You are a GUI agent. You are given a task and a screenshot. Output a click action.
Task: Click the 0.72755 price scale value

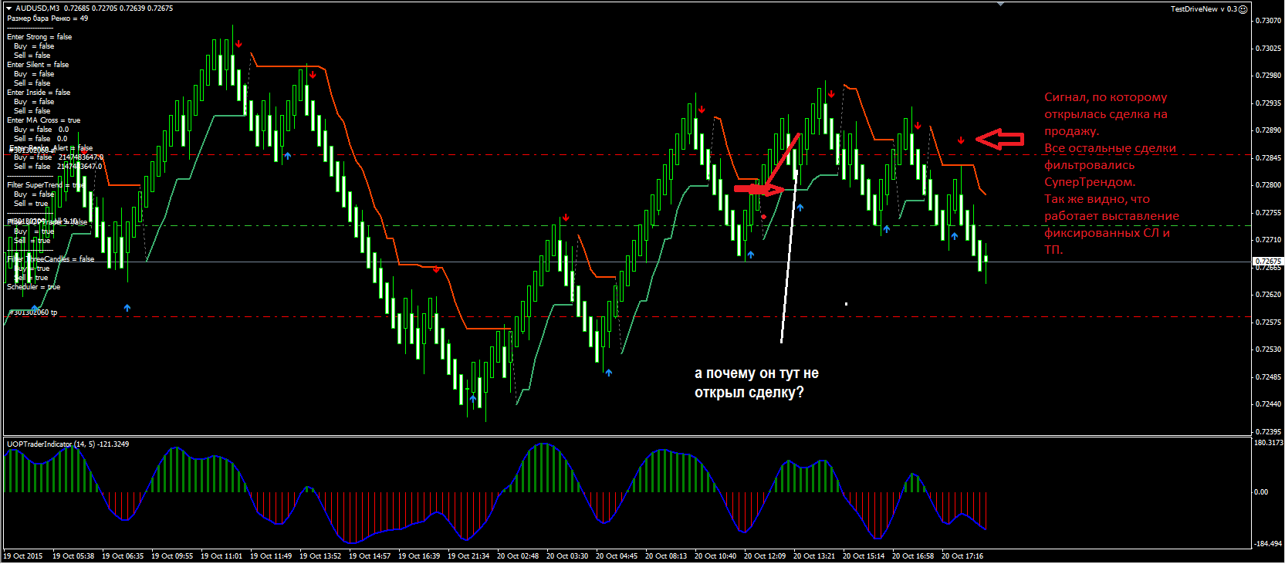pos(1269,213)
